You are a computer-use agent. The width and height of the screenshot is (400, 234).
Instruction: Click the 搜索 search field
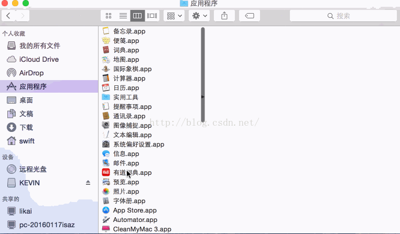[343, 16]
